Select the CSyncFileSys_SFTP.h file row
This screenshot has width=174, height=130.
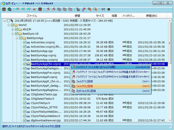(x=85, y=107)
